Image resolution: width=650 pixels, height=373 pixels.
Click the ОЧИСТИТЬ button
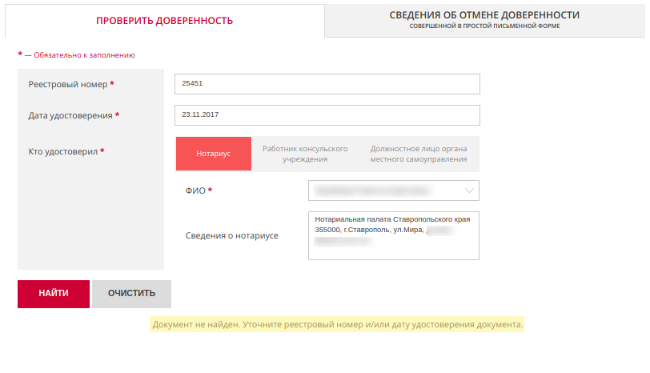(x=131, y=294)
